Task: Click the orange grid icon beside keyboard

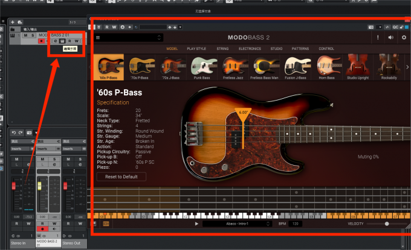Action: point(106,223)
